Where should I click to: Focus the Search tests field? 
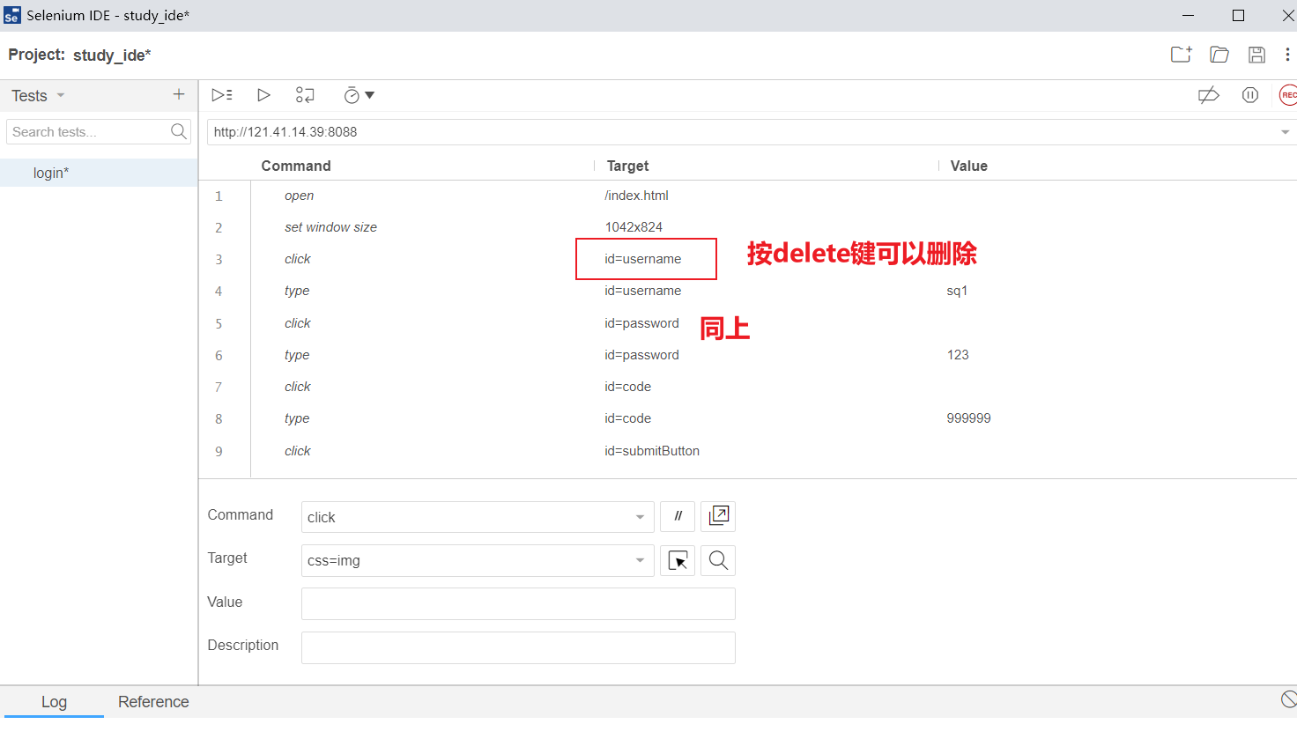point(88,132)
